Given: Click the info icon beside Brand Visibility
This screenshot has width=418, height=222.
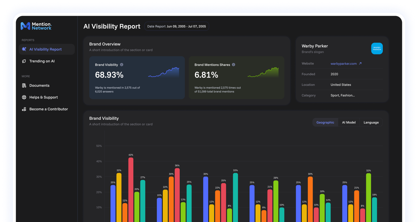Looking at the screenshot, I should pos(122,65).
